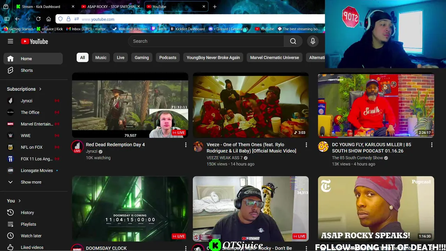Open Getting Started bookmark
The image size is (446, 251).
pos(18,29)
